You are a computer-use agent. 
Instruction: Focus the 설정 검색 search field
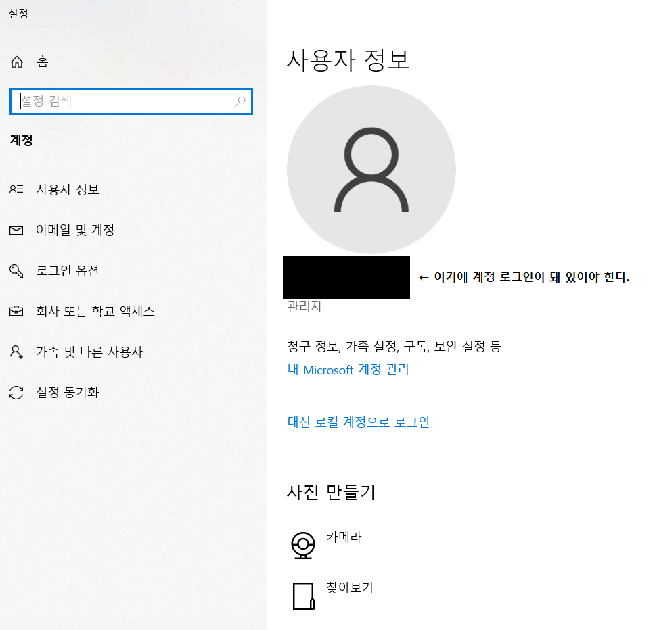pos(131,101)
